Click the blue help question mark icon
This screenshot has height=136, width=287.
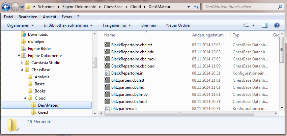277,25
